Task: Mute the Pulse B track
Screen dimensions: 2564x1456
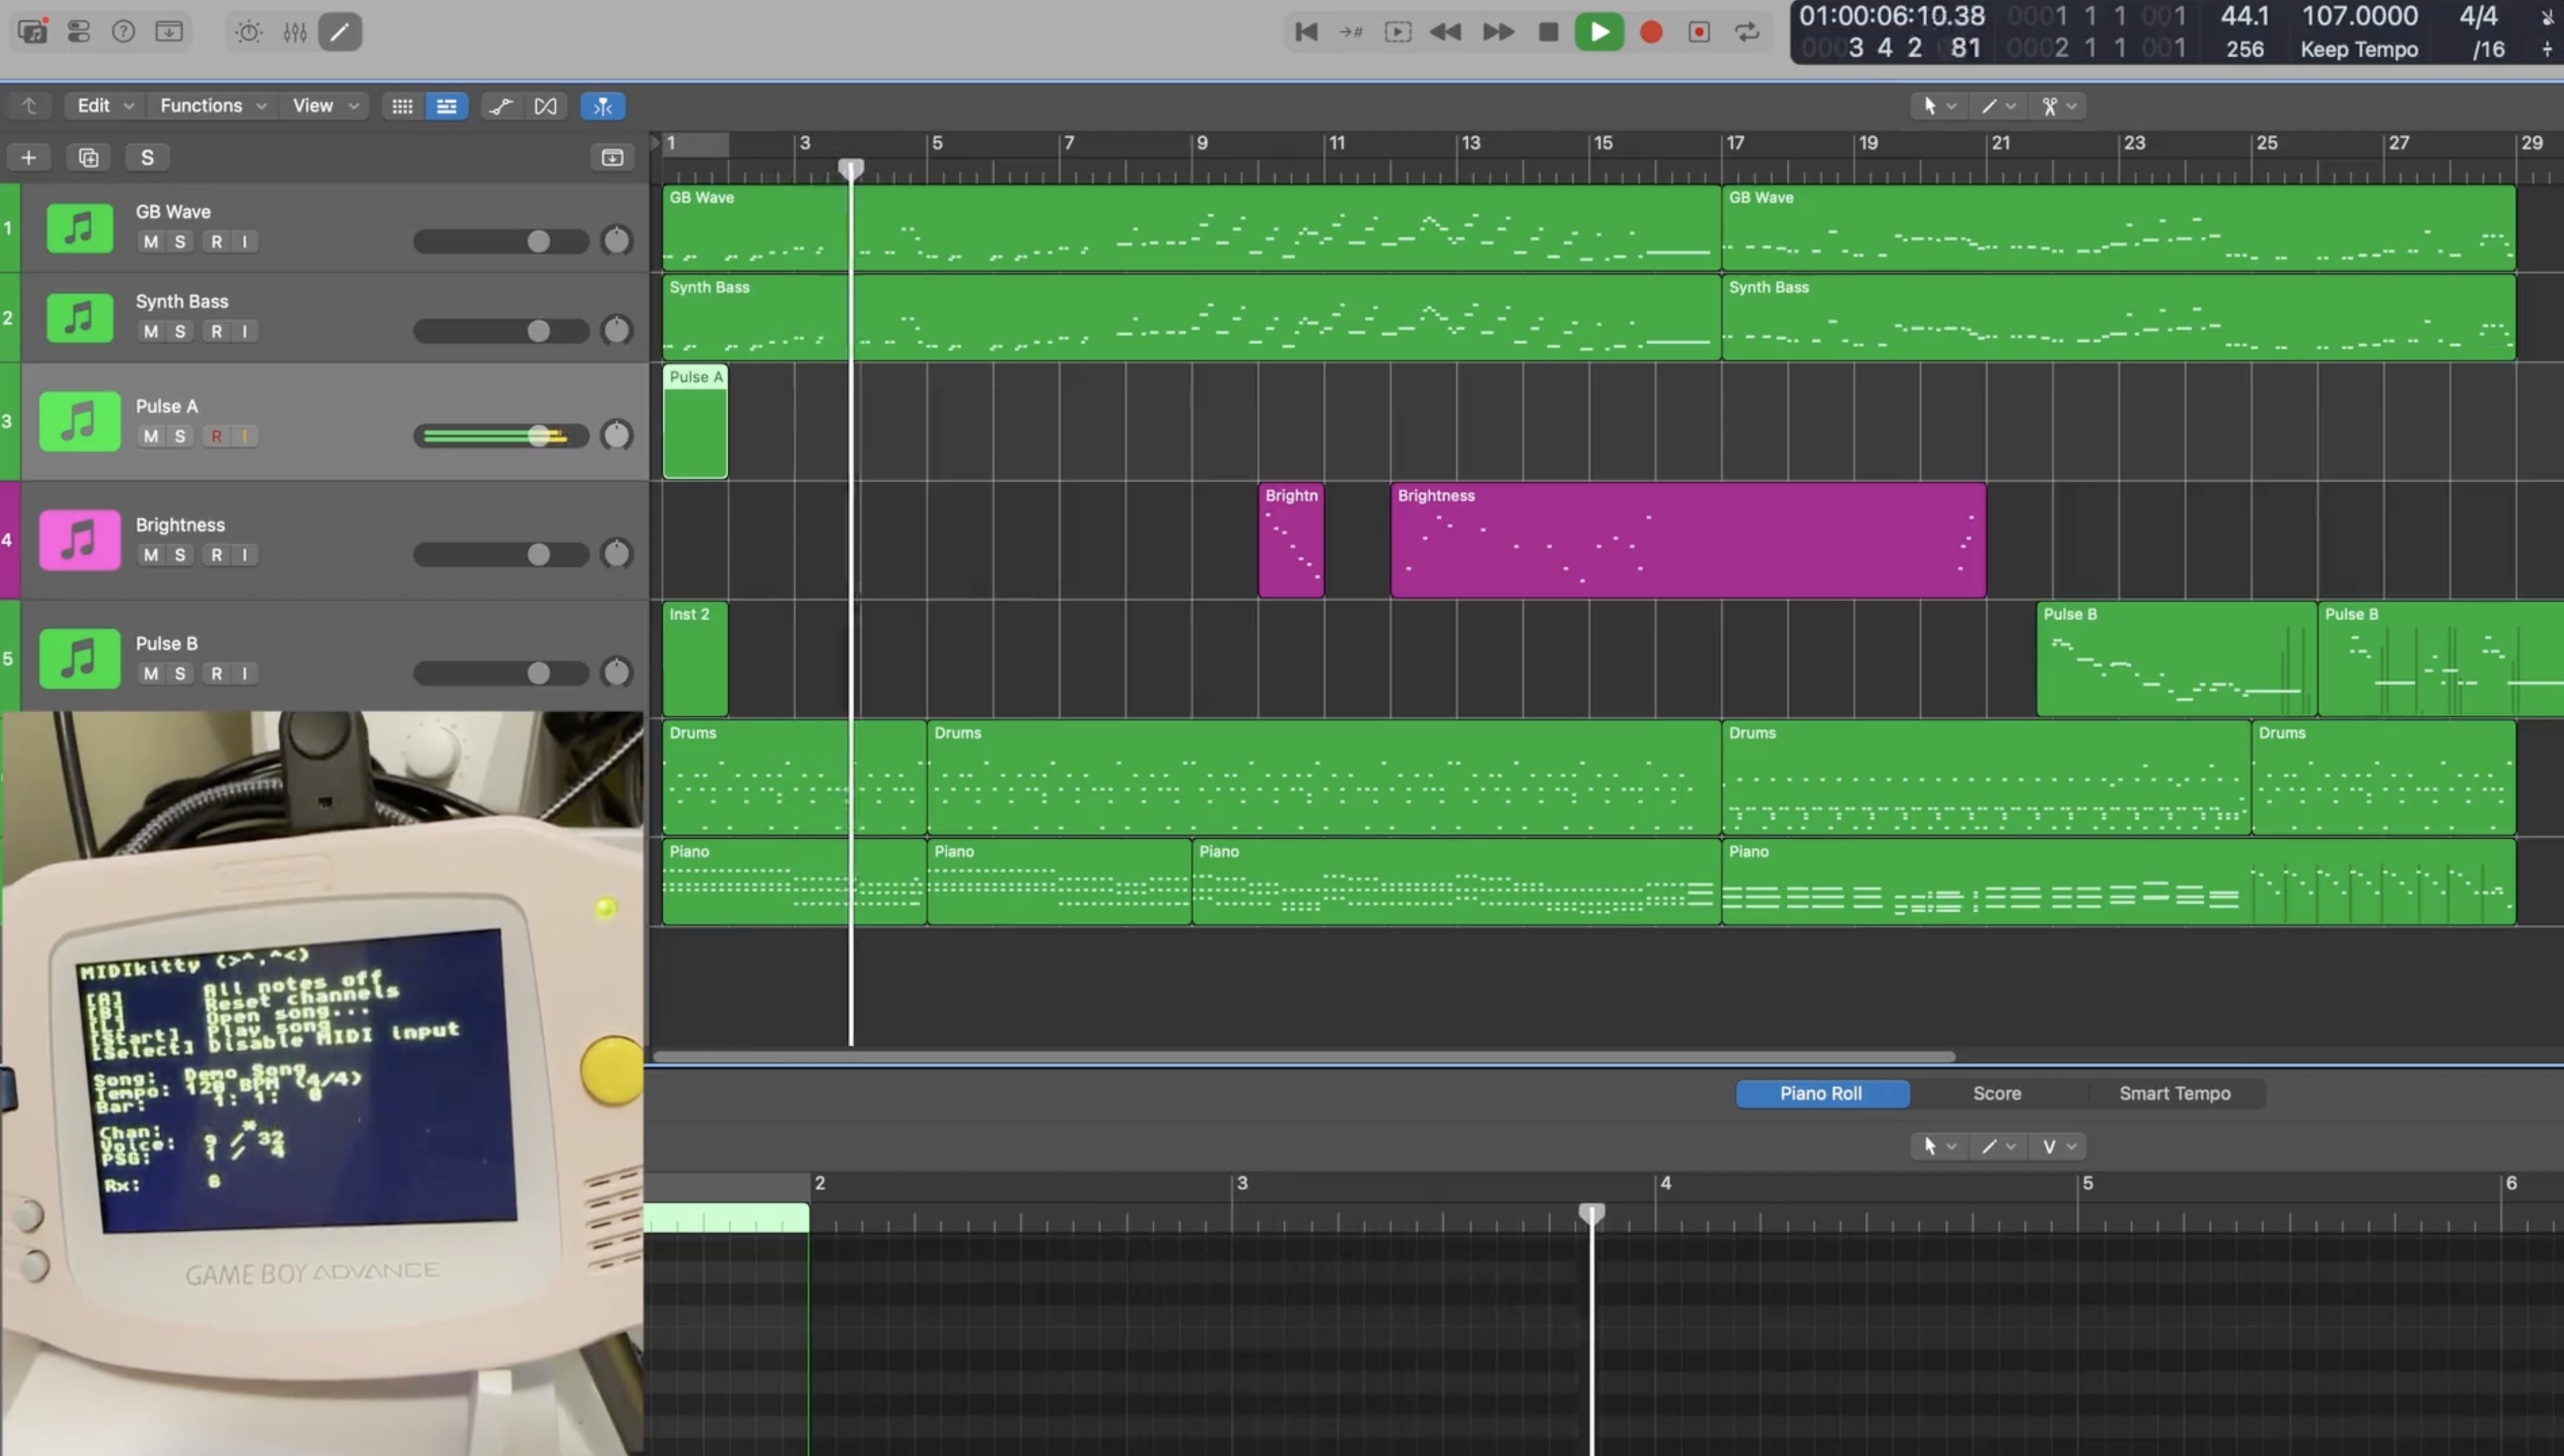Action: 151,674
